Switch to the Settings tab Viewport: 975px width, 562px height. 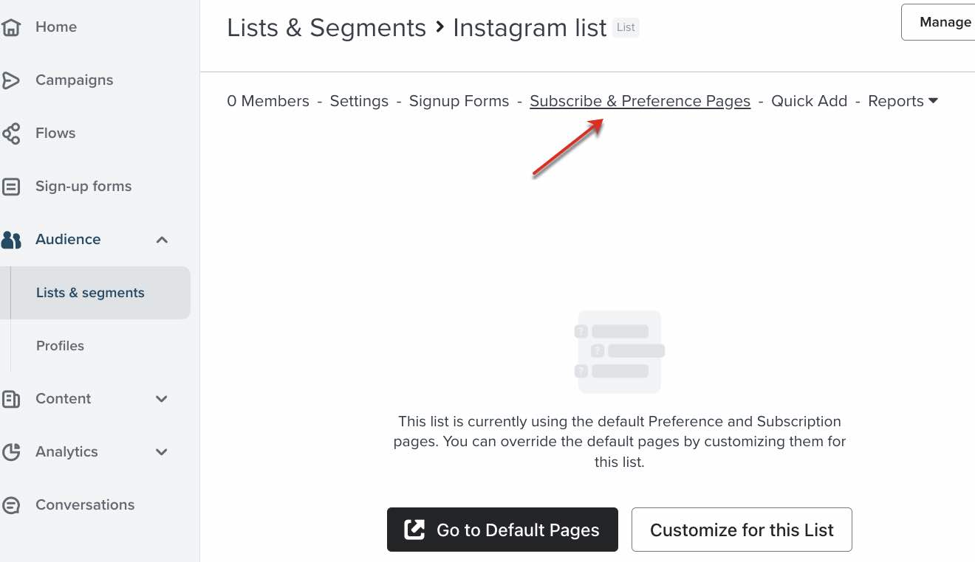(359, 101)
